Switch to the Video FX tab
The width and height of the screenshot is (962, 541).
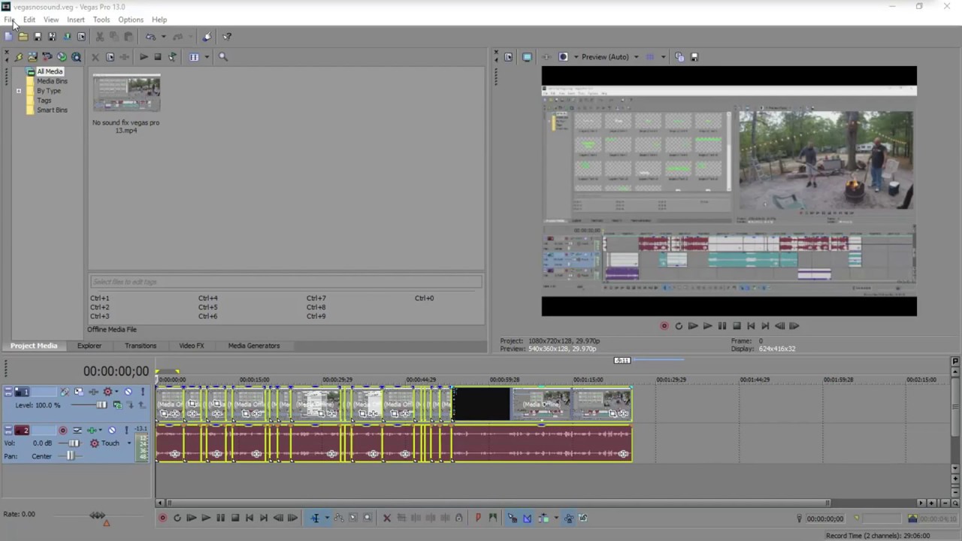tap(192, 346)
